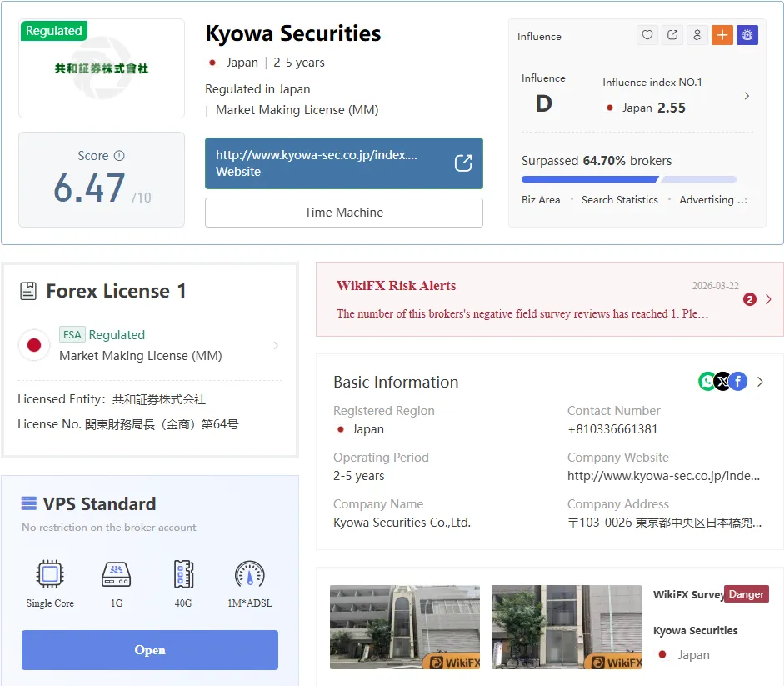Click the License No. text line
The image size is (784, 686).
click(x=128, y=424)
